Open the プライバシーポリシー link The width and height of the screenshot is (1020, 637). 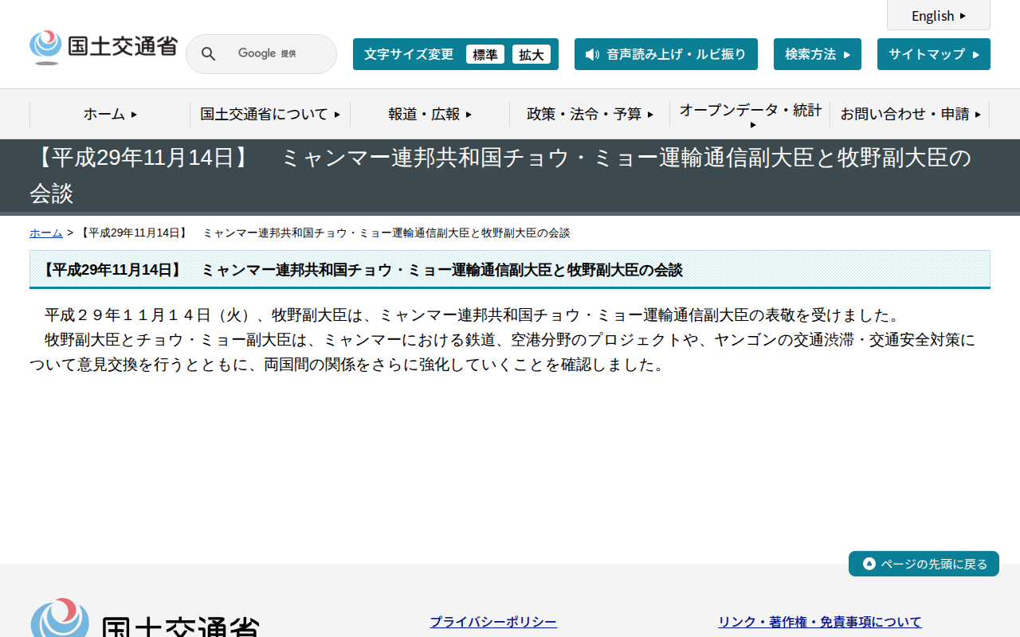(x=492, y=621)
